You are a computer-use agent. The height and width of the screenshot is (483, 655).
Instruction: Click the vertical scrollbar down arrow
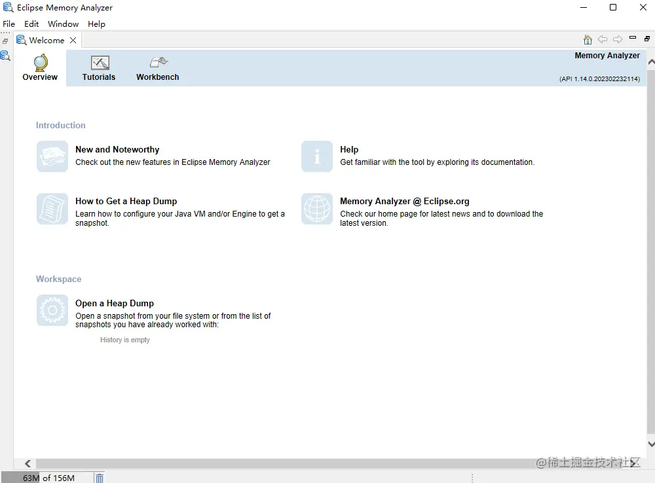click(651, 444)
